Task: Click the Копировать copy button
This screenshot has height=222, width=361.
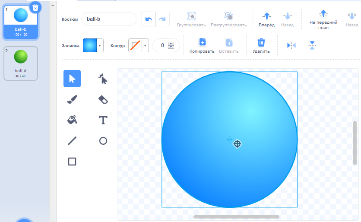Action: pyautogui.click(x=202, y=45)
